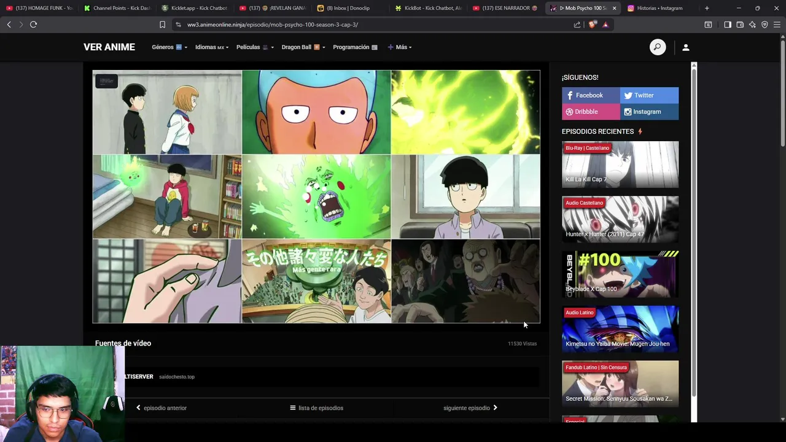Expand the Más dropdown menu
The width and height of the screenshot is (786, 442).
click(399, 47)
